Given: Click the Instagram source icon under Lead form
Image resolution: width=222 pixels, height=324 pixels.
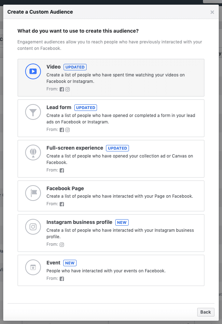Looking at the screenshot, I should pos(68,130).
